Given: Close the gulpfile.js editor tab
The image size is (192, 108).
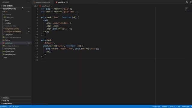Looking at the screenshot, I should (67, 2).
